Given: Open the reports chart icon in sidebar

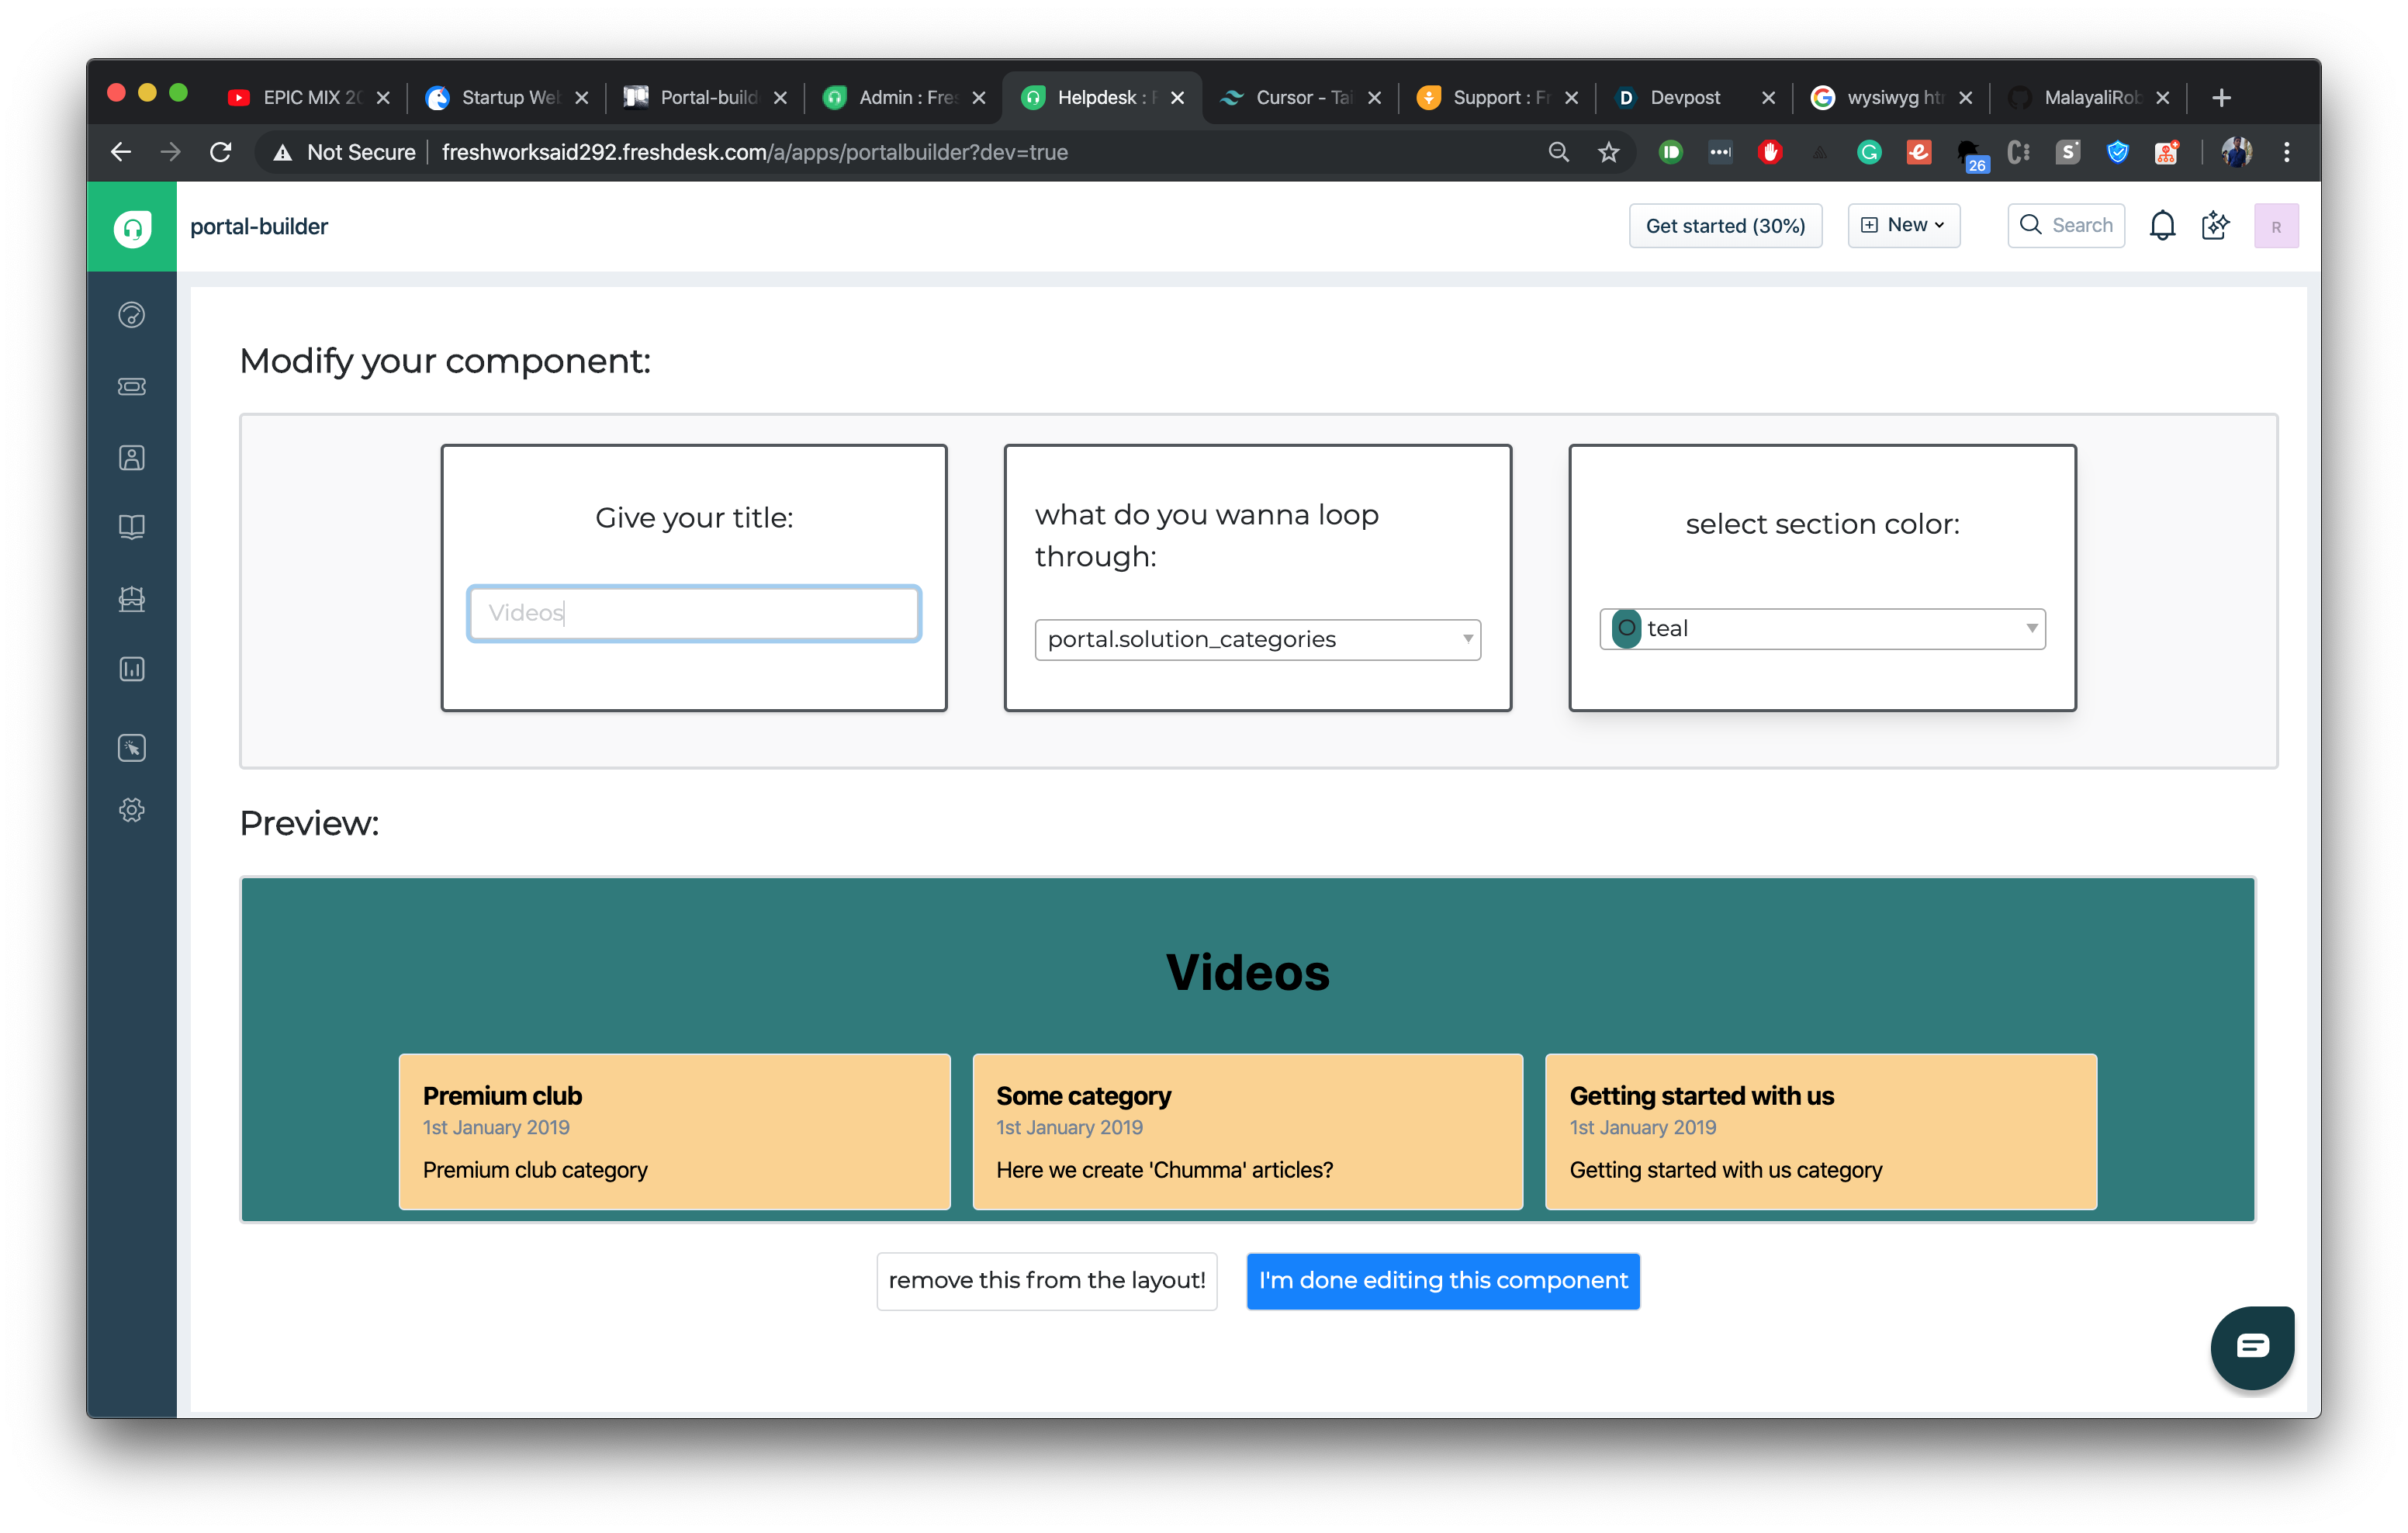Looking at the screenshot, I should (x=131, y=669).
